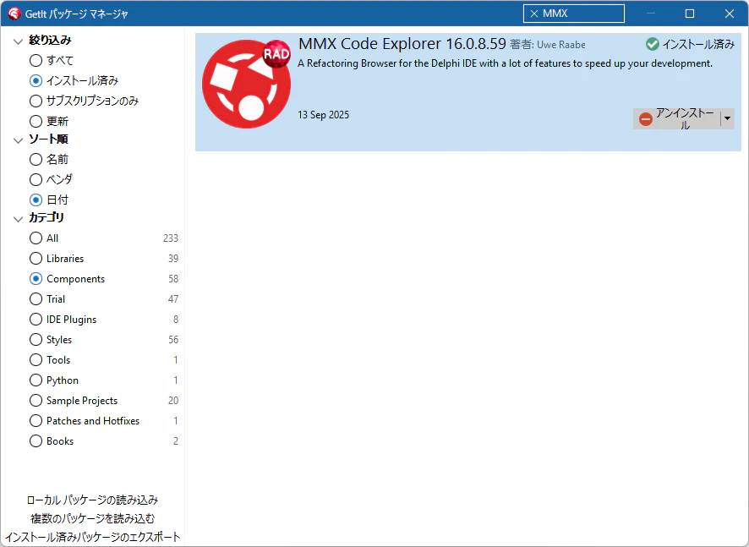749x547 pixels.
Task: Sort by ベンダ radio button
Action: pyautogui.click(x=36, y=179)
